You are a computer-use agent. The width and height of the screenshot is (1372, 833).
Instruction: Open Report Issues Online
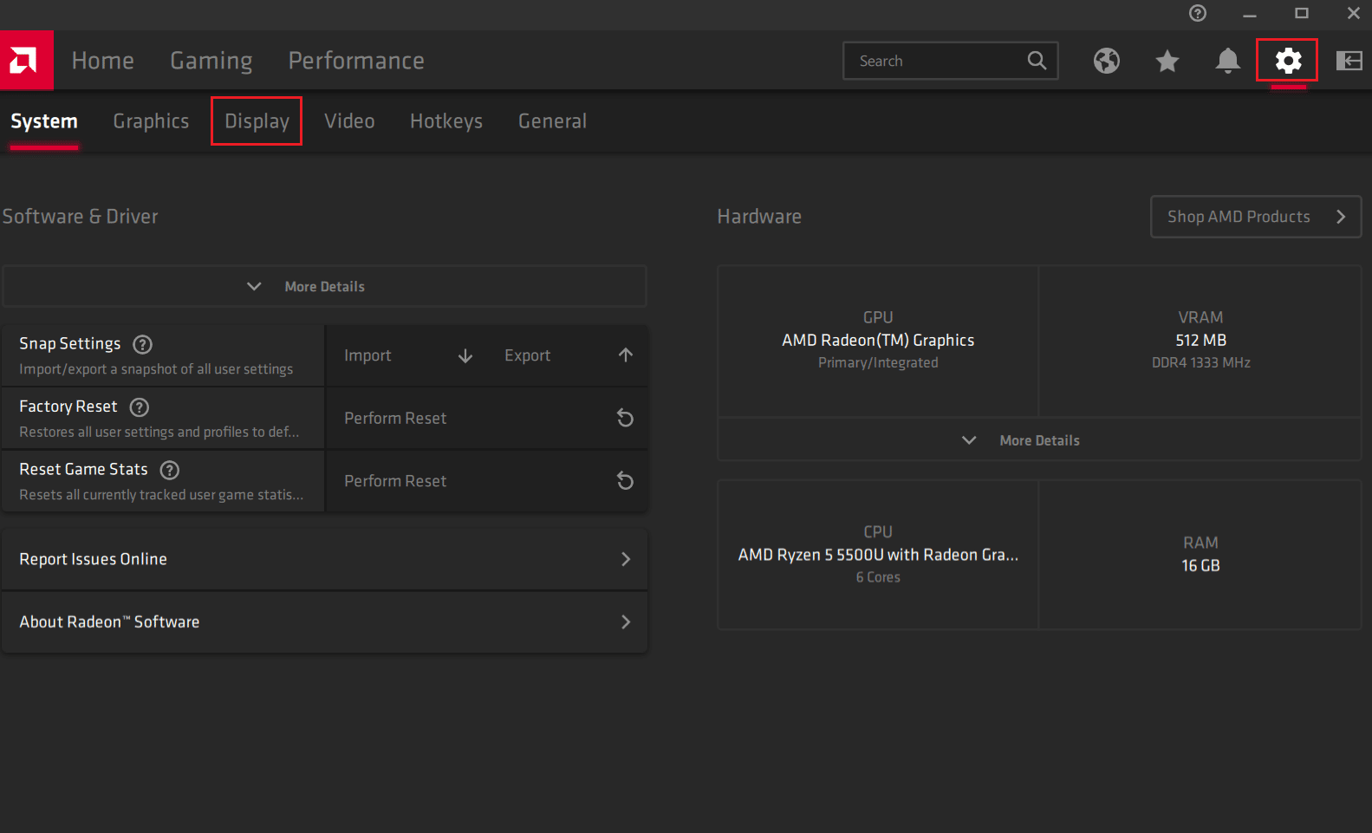[325, 559]
